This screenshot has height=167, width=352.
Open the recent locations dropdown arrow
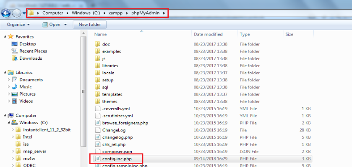tap(24, 13)
